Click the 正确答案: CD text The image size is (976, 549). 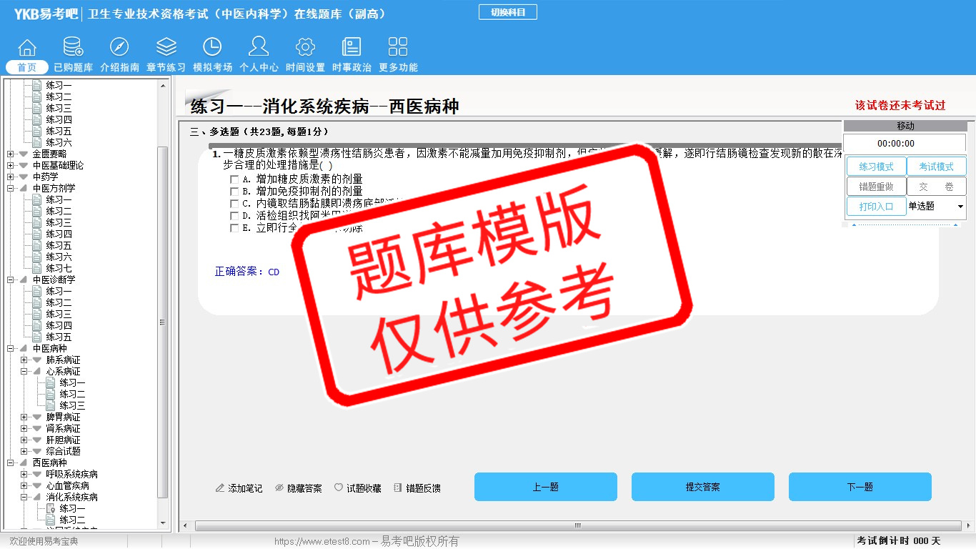pyautogui.click(x=247, y=272)
